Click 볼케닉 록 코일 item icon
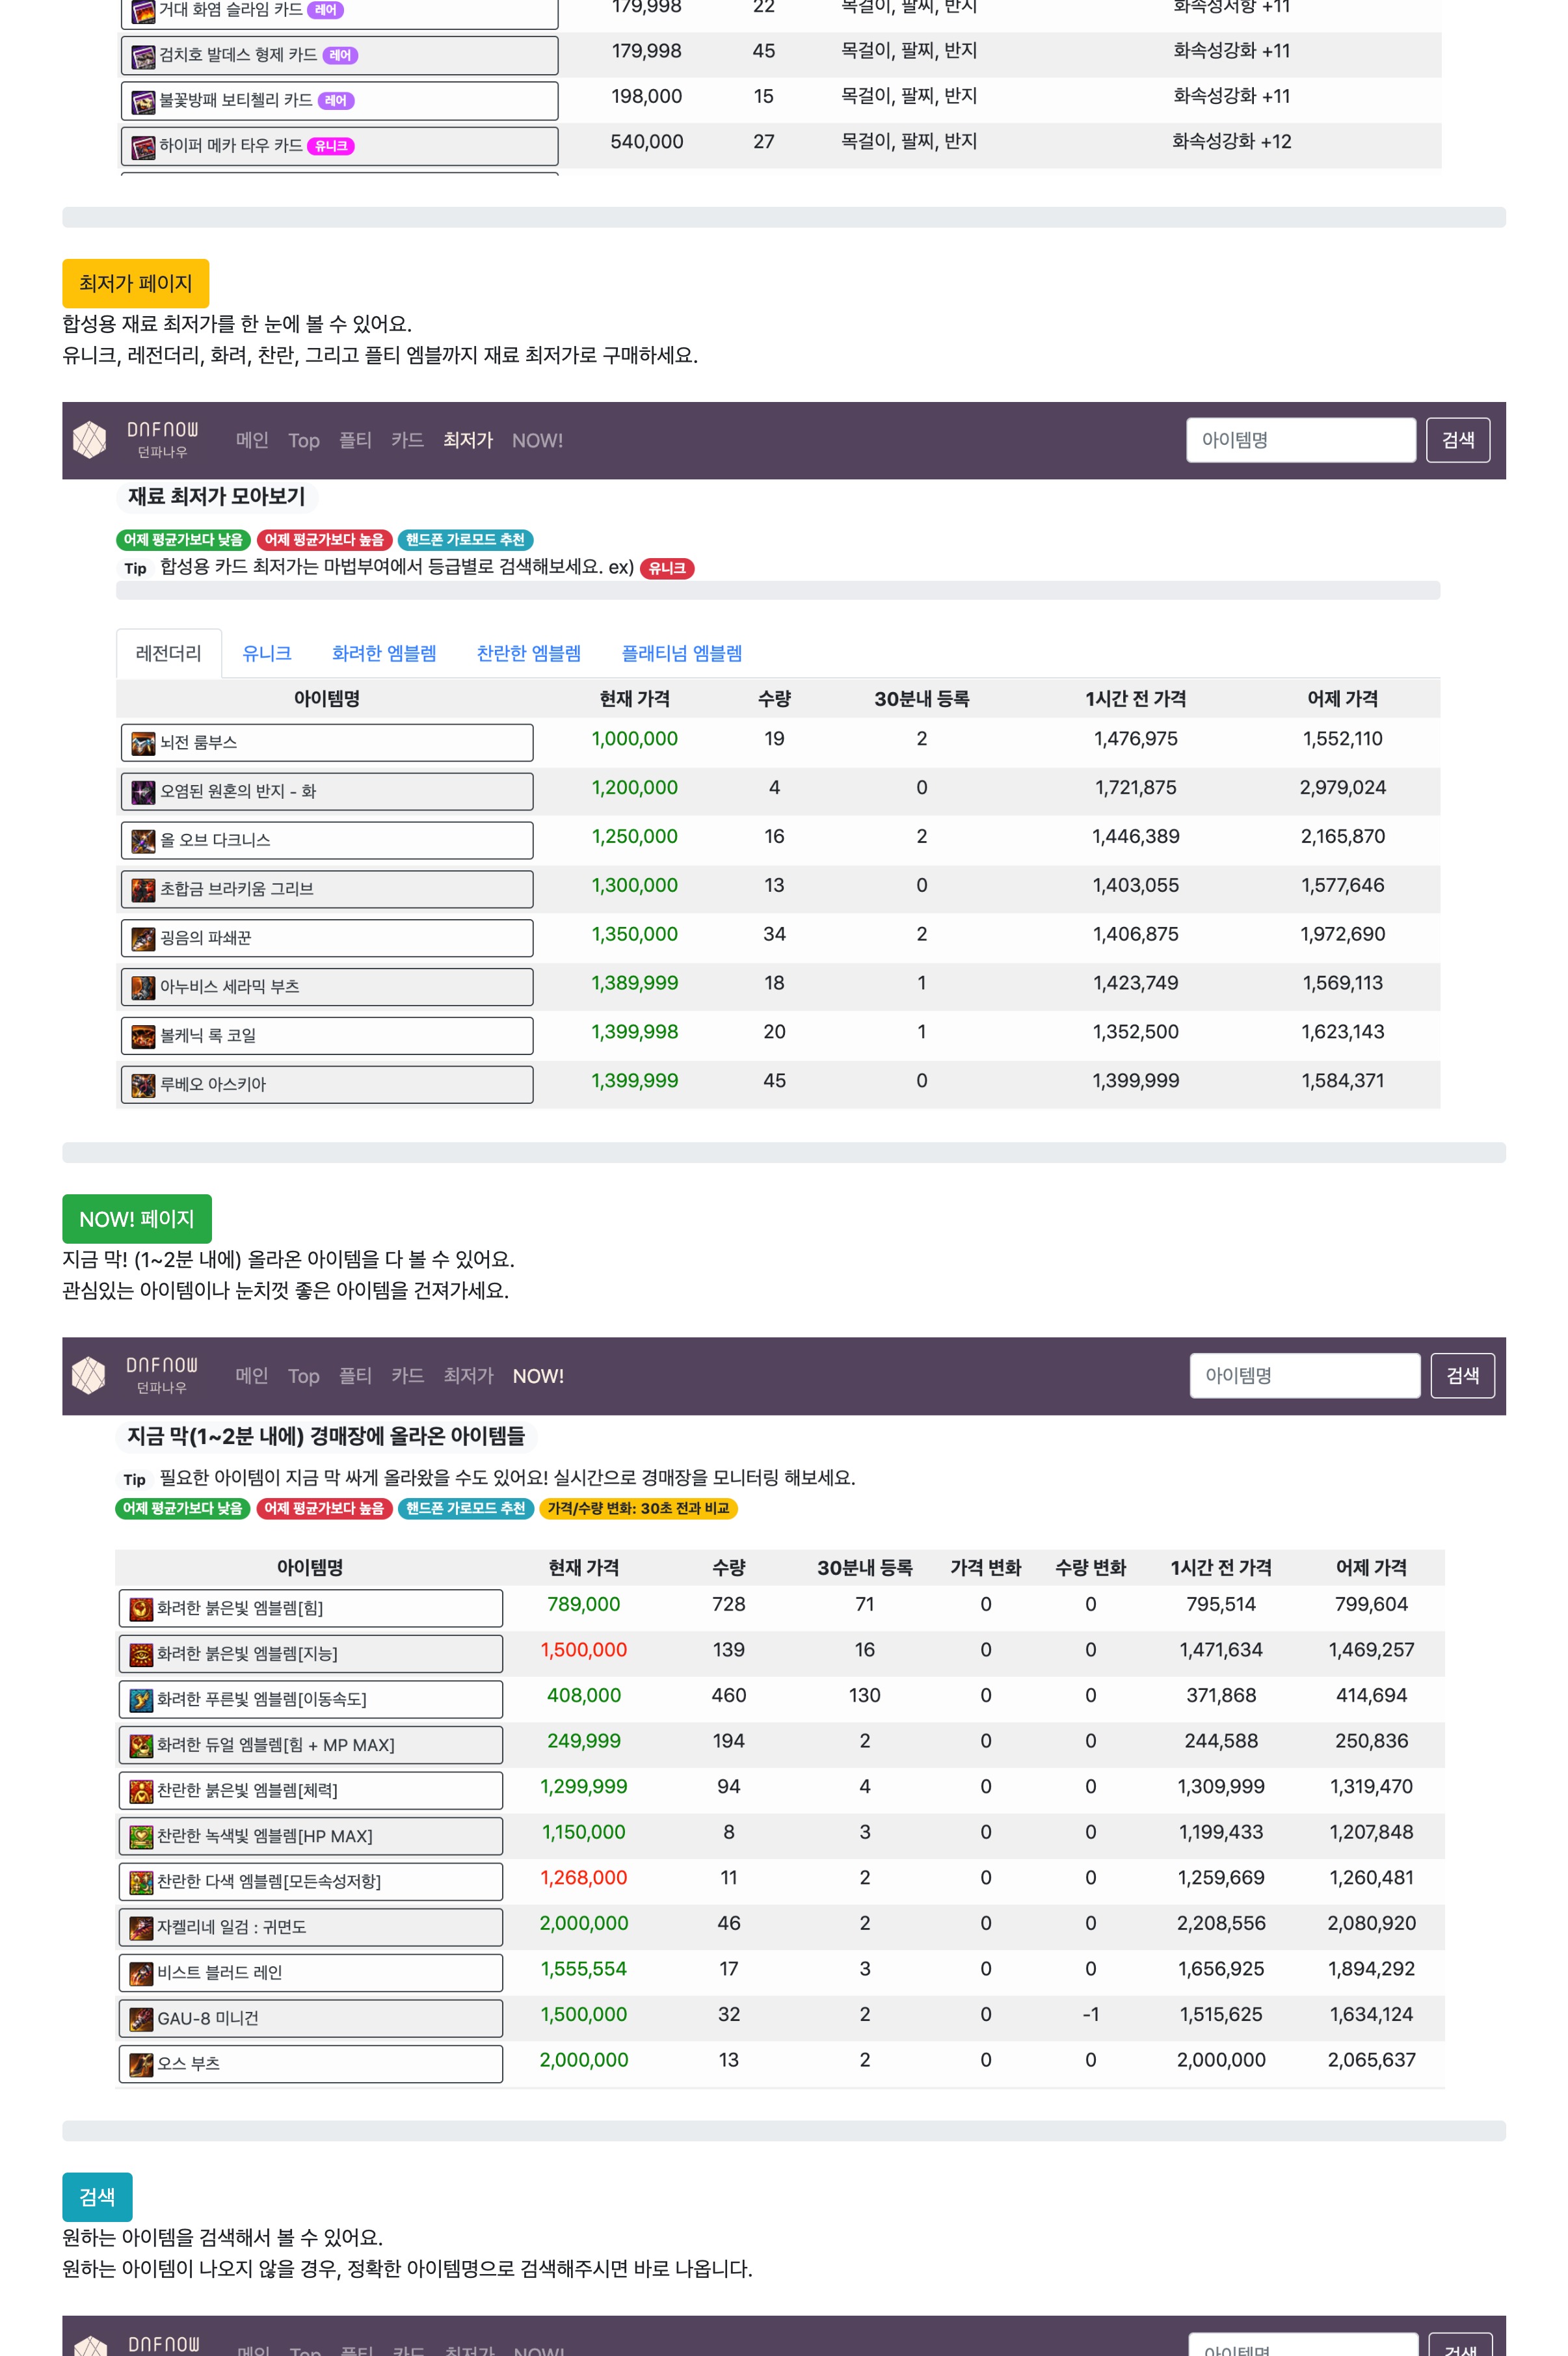Image resolution: width=1568 pixels, height=2356 pixels. coord(143,1036)
